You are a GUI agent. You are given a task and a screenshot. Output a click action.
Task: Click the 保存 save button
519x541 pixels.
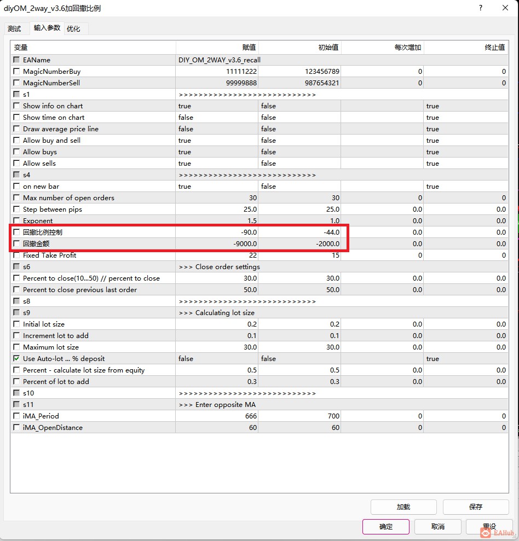tap(476, 507)
